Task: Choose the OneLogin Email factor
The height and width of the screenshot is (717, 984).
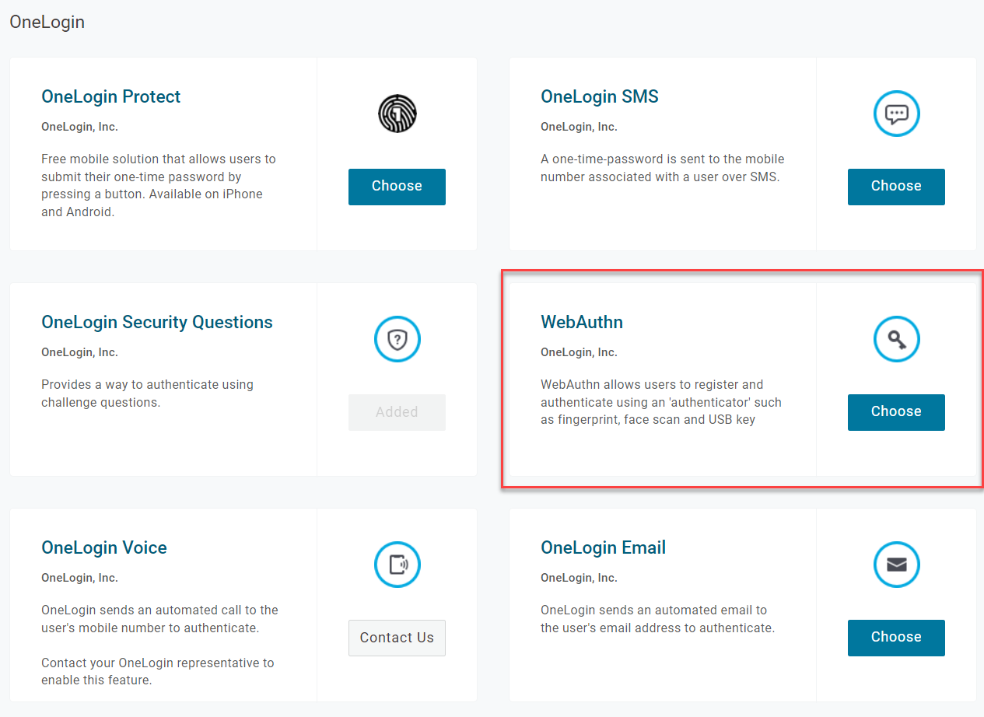Action: pos(896,637)
